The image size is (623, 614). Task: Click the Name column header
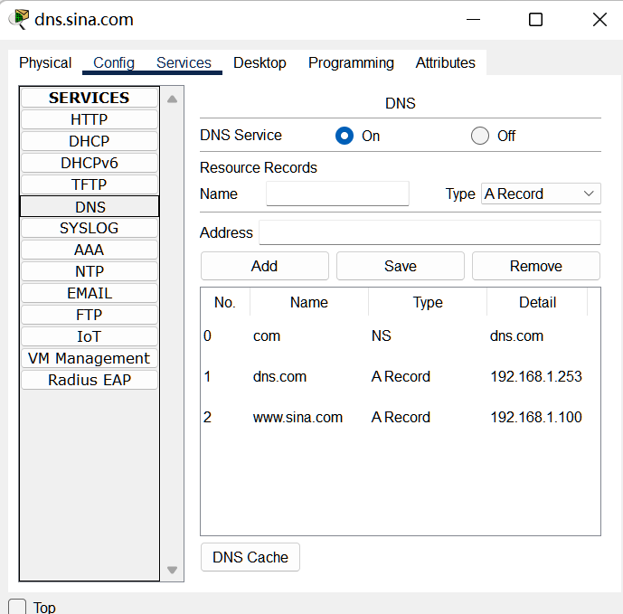click(308, 302)
